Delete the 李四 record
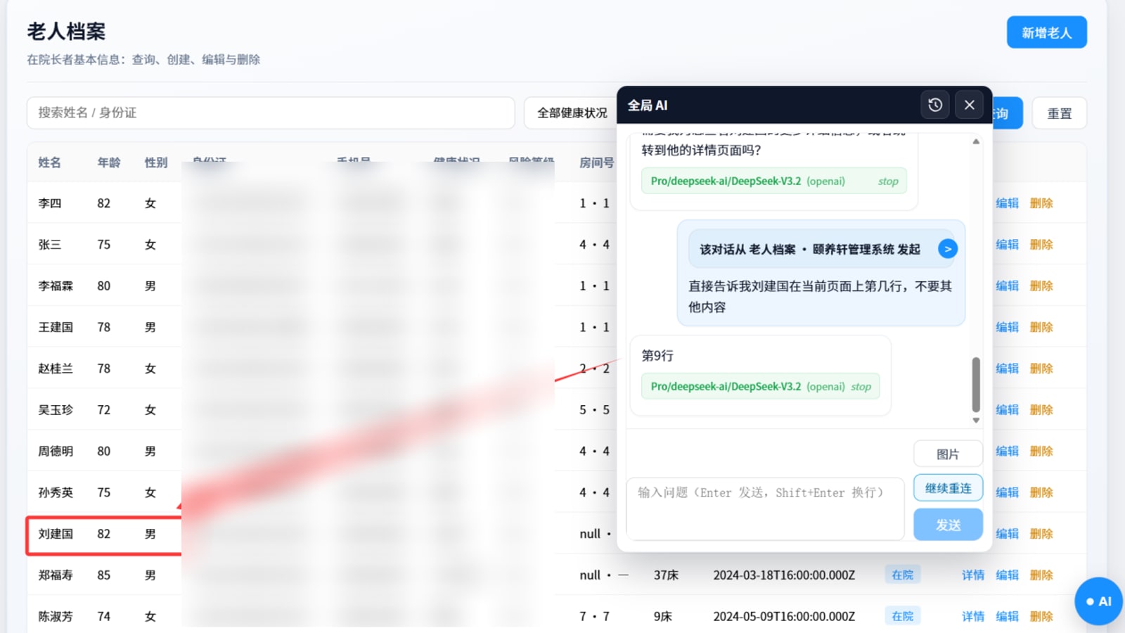This screenshot has height=633, width=1125. tap(1041, 203)
